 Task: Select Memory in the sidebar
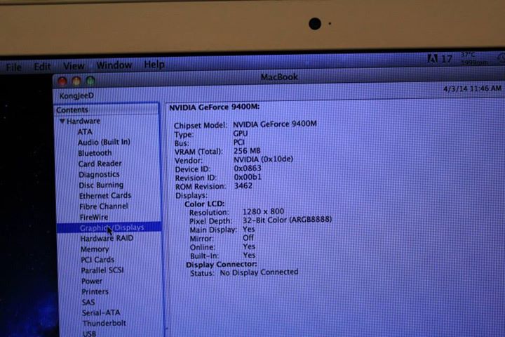[95, 249]
